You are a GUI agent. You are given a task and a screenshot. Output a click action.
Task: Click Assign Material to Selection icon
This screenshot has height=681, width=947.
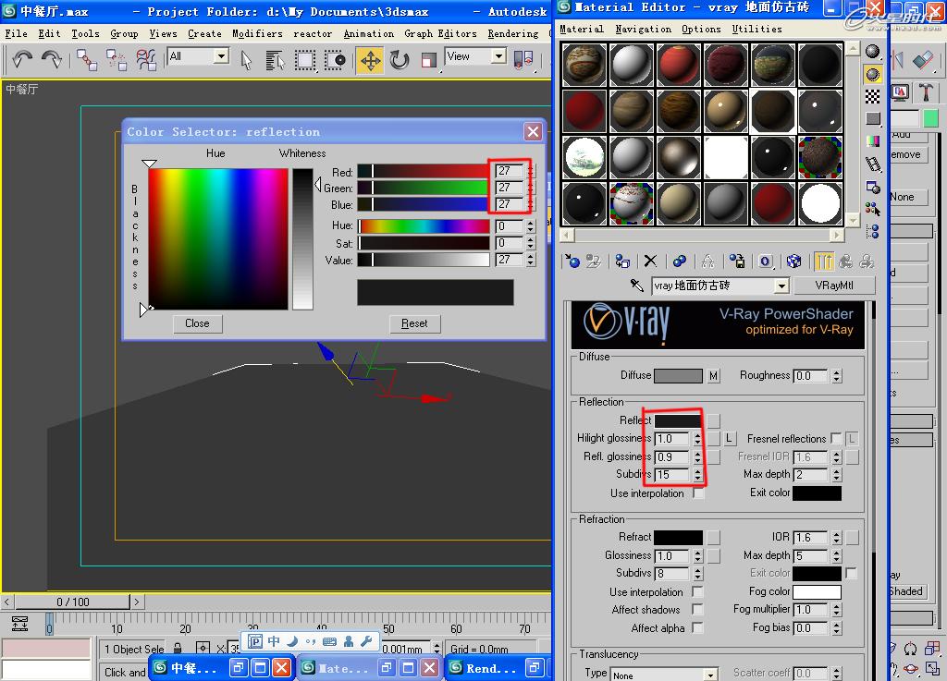pos(622,261)
